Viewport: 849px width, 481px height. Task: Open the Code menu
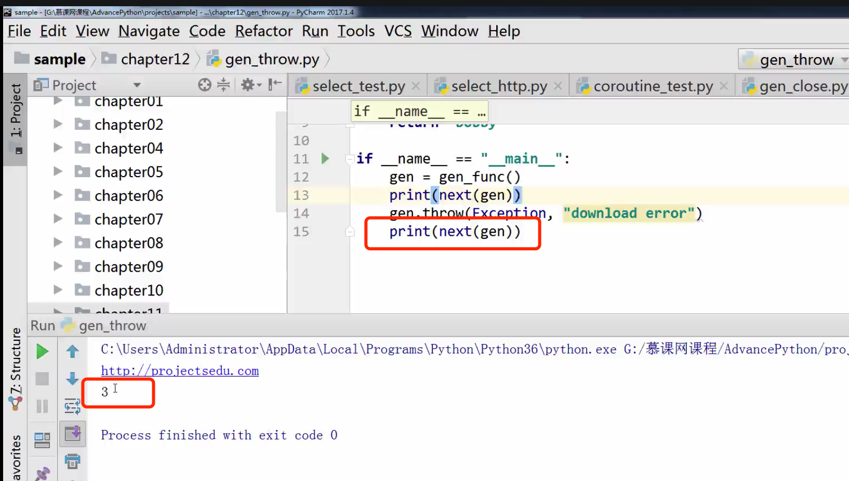tap(207, 31)
